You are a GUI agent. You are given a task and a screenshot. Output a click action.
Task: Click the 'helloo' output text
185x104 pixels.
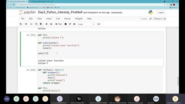[x=42, y=28]
